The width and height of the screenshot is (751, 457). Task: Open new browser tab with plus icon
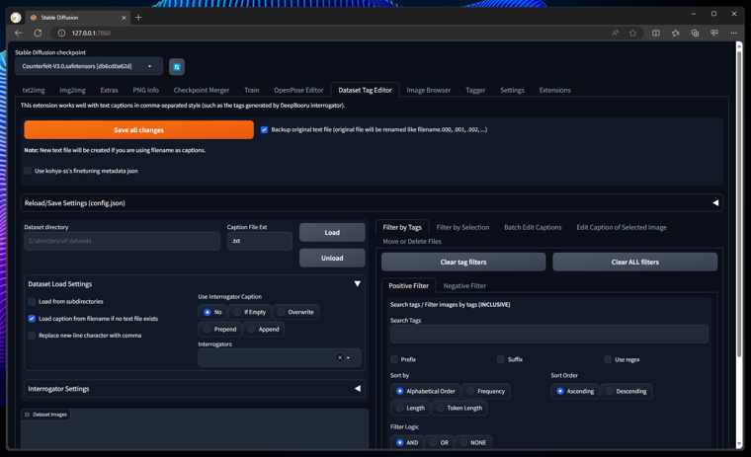(x=138, y=17)
